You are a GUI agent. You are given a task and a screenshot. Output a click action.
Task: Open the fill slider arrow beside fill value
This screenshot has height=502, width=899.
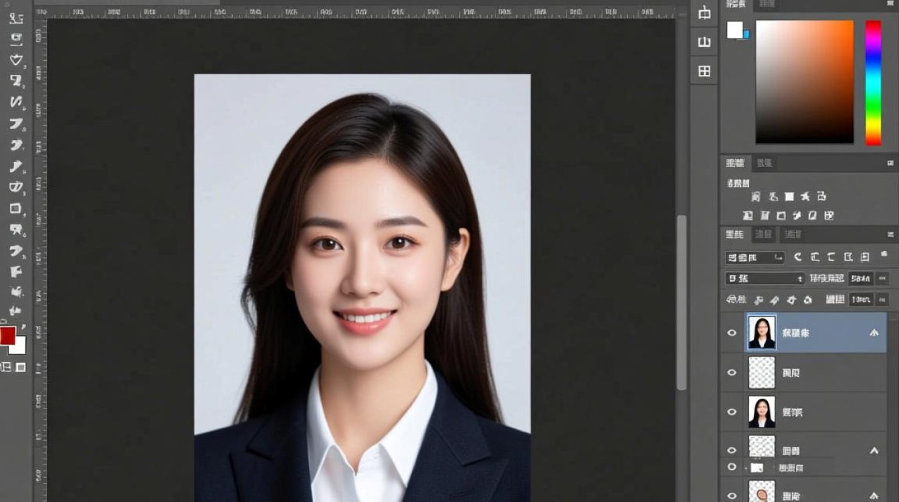[x=882, y=300]
